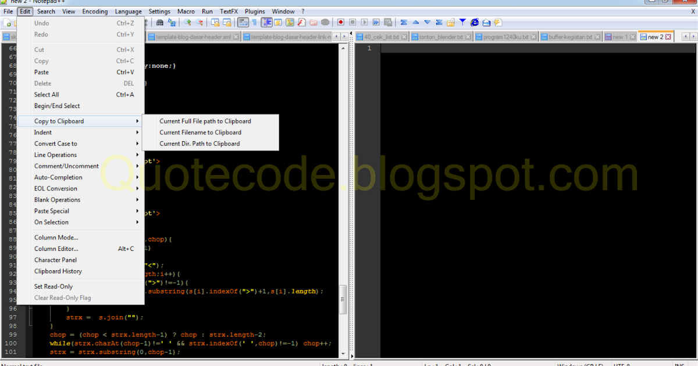
Task: Zoom in with the magnifier plus icon
Action: pos(187,23)
